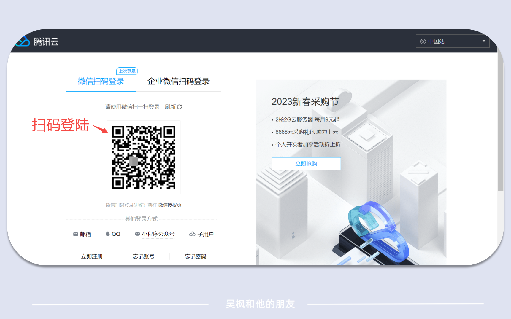The width and height of the screenshot is (511, 319).
Task: Choose 邮箱 login text
Action: [x=85, y=234]
